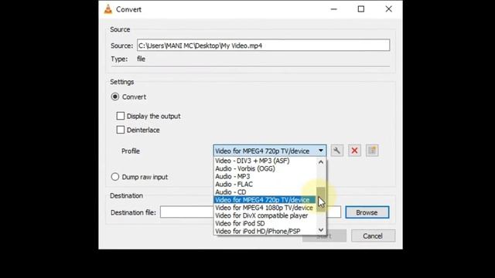
Task: Close the Convert dialog
Action: 388,9
